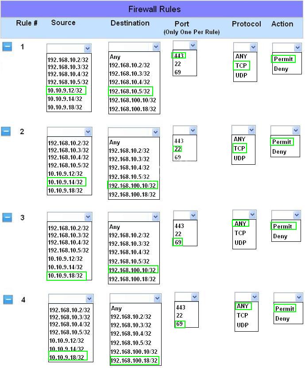Select ANY protocol in rule 3
305x368 pixels.
(240, 224)
